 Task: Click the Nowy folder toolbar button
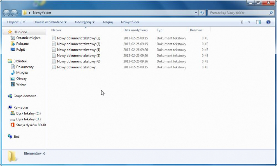pos(130,22)
